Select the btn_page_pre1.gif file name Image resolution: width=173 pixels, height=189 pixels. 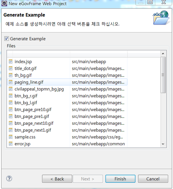pos(32,117)
